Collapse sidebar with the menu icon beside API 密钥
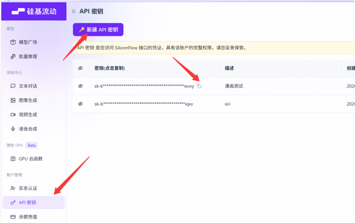 coord(73,11)
